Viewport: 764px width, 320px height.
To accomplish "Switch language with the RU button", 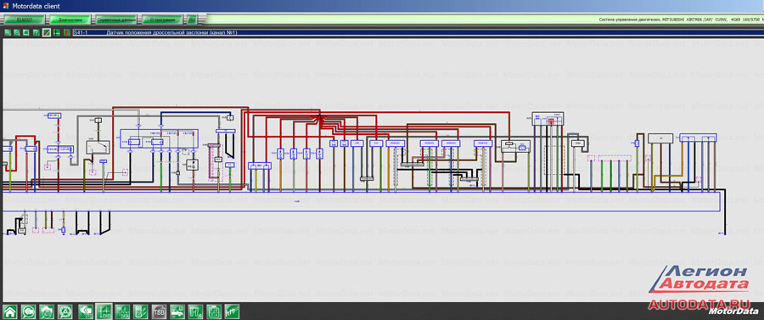I will click(193, 20).
